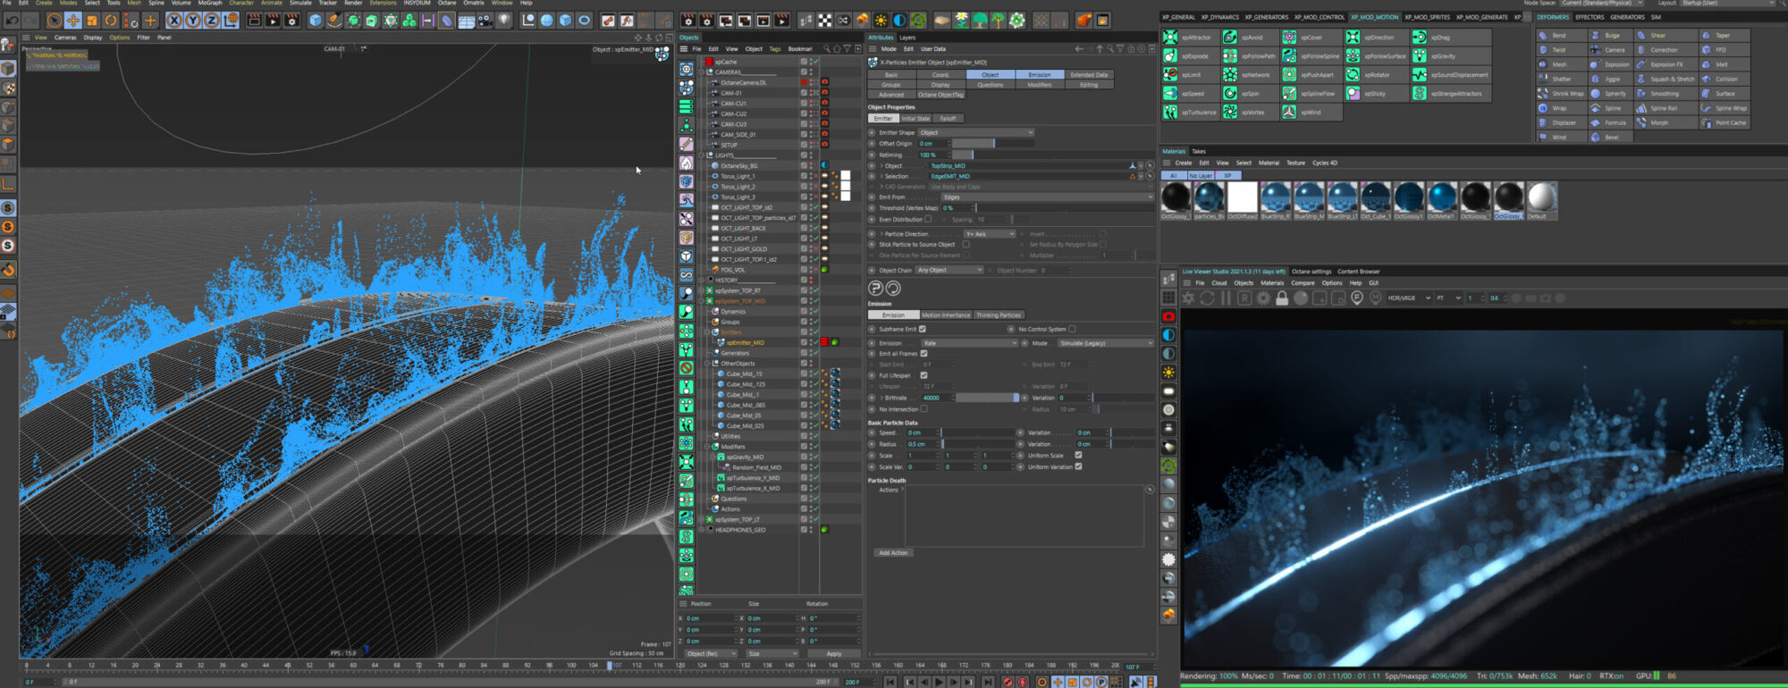Add an xpSoundDisplacement modifier

pos(1450,75)
